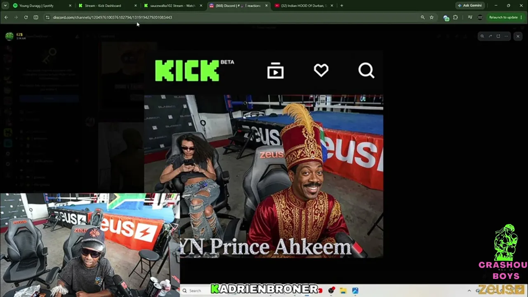Click the Ask Gemini button
Image resolution: width=528 pixels, height=297 pixels.
469,5
